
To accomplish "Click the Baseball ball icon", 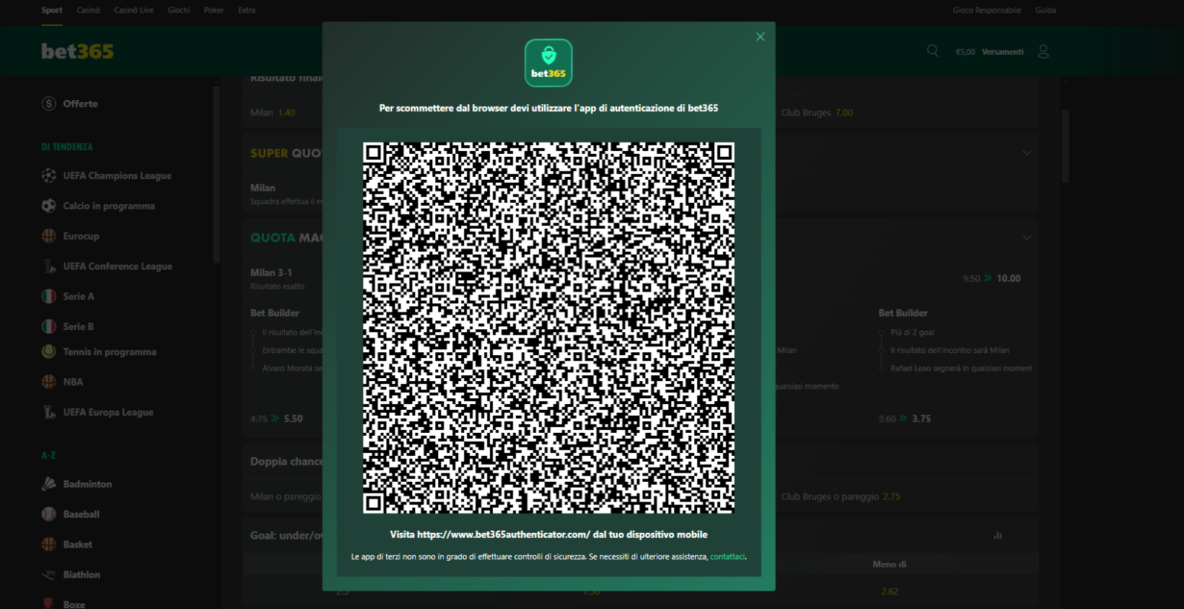I will pyautogui.click(x=49, y=514).
